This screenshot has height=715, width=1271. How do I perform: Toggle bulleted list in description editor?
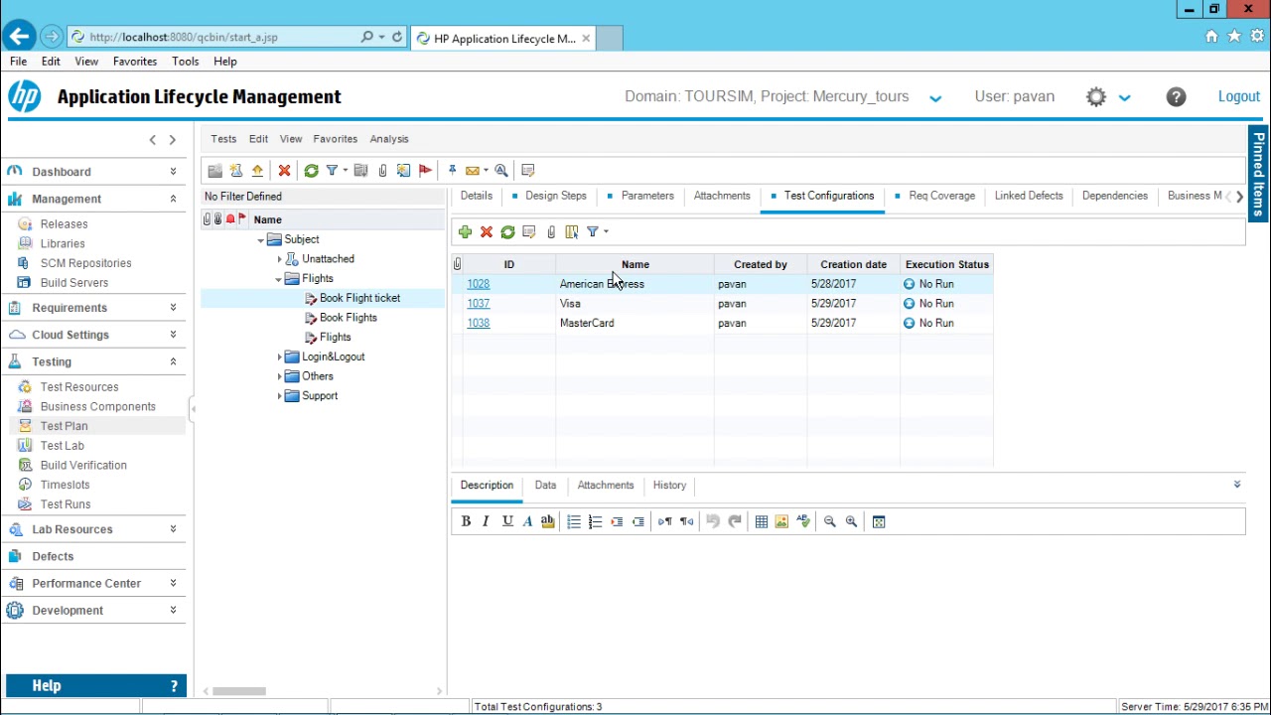coord(574,521)
